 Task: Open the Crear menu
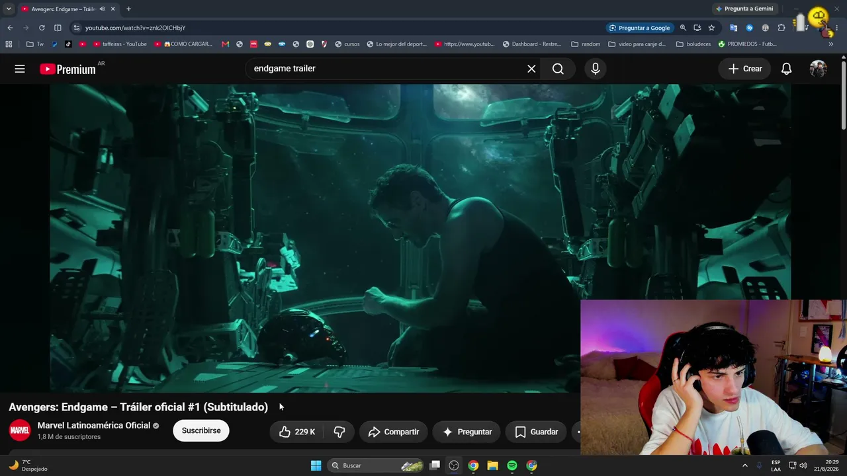(745, 69)
